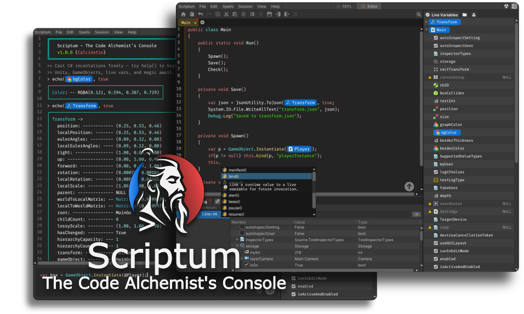This screenshot has height=314, width=524.
Task: Choose resume() from the autocomplete popup
Action: [x=237, y=214]
